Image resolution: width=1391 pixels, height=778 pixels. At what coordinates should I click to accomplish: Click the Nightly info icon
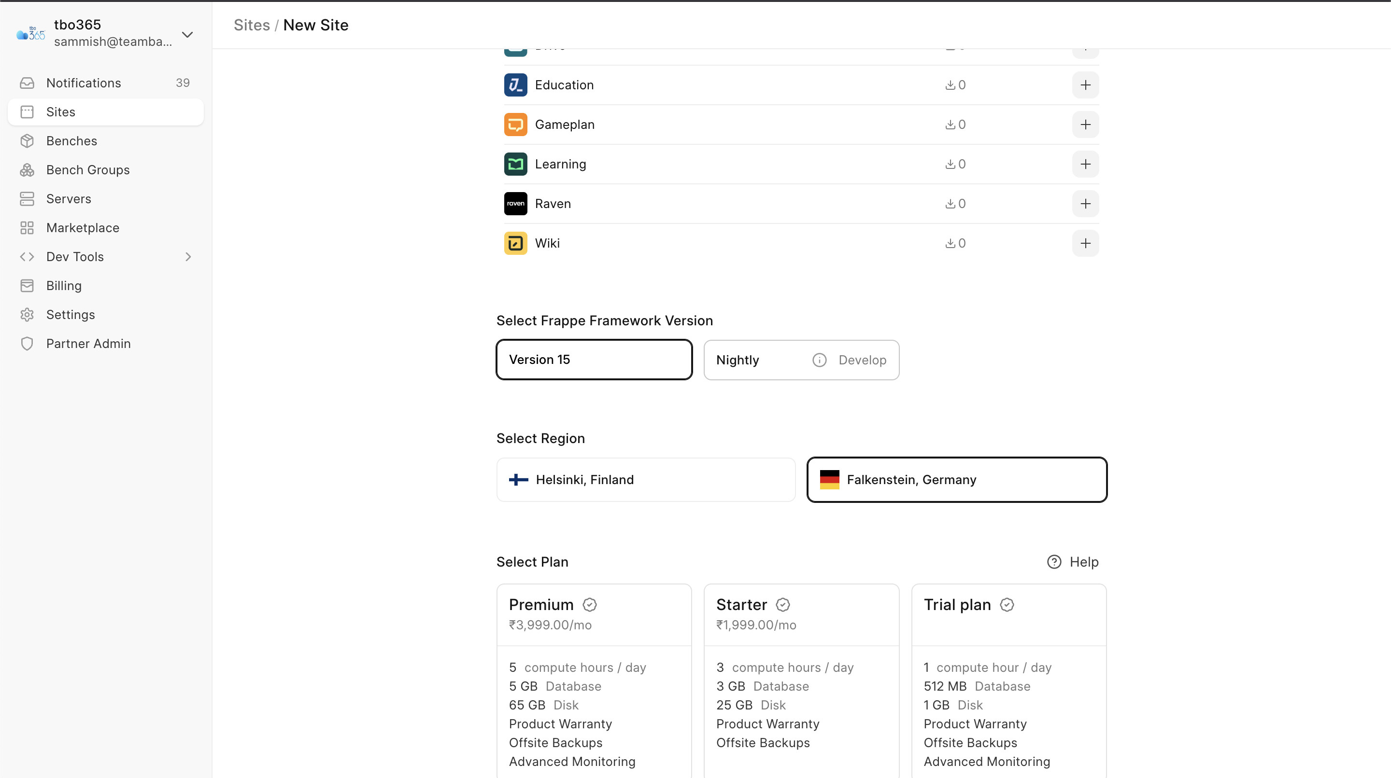pos(819,360)
